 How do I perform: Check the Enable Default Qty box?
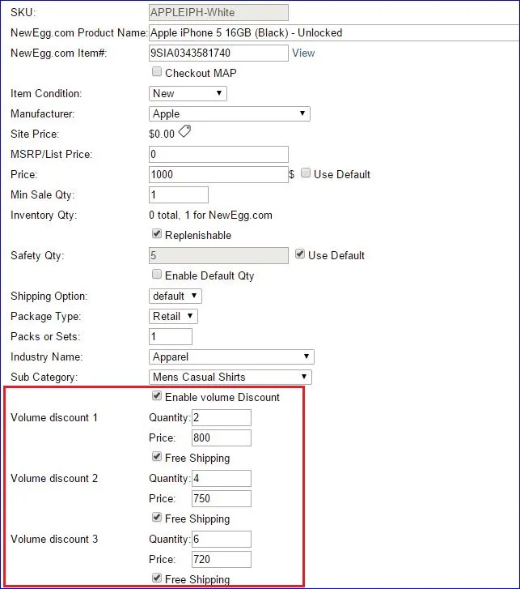157,275
